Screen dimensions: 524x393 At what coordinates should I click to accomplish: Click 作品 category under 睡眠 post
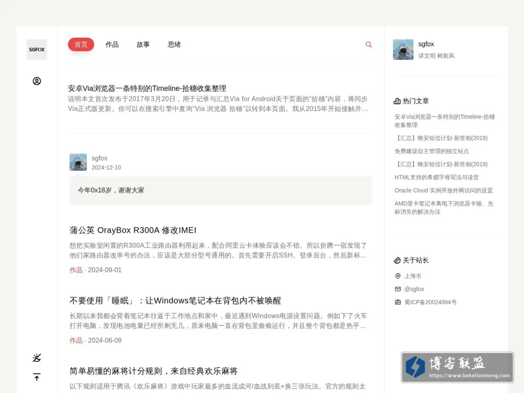pos(76,340)
